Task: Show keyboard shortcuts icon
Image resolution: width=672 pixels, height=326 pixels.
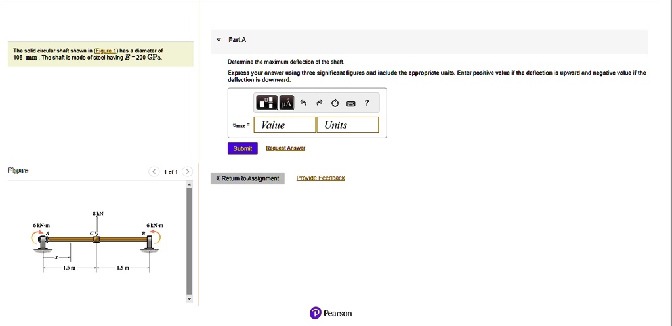Action: point(351,103)
